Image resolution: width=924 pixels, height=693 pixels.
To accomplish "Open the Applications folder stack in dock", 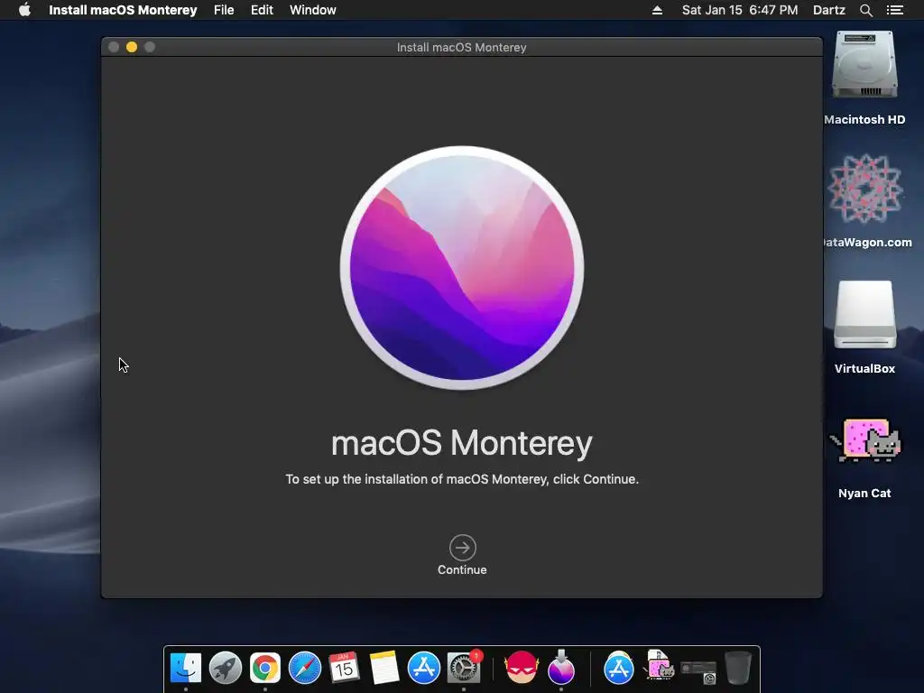I will tap(619, 669).
